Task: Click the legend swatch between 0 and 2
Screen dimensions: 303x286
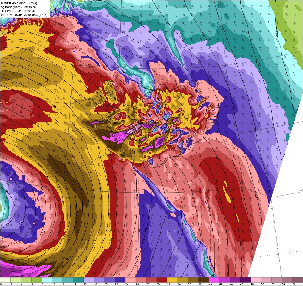Action: pyautogui.click(x=5, y=280)
